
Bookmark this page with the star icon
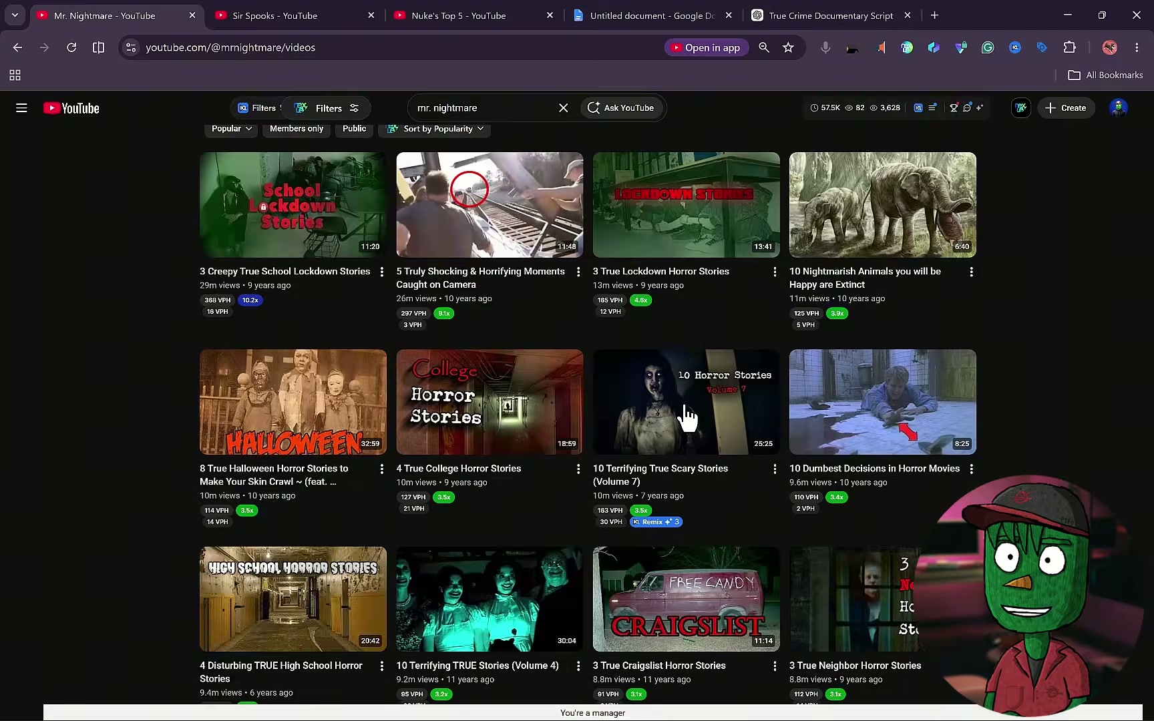788,47
